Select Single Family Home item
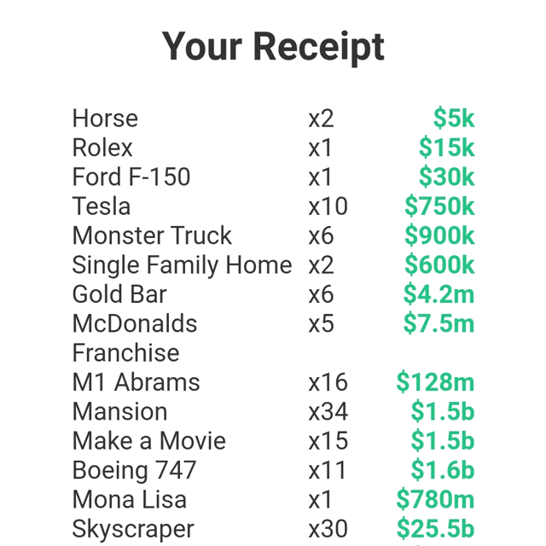546x546 pixels. 182,265
